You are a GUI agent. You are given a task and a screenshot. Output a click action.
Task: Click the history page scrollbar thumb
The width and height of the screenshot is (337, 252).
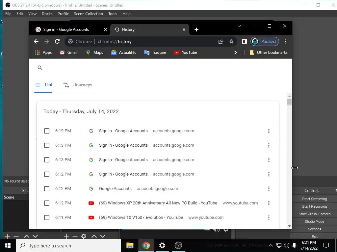point(289,102)
